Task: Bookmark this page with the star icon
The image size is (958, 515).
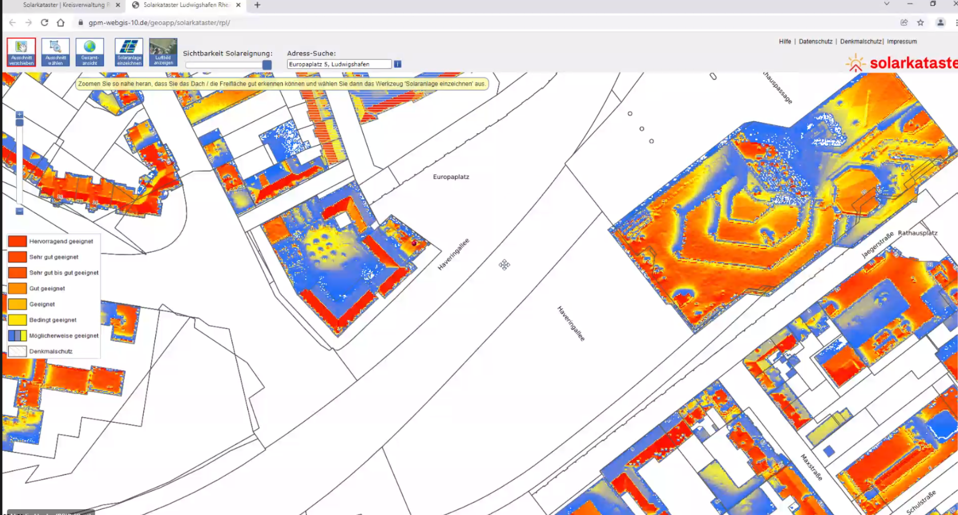Action: point(921,23)
